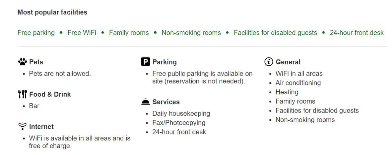Open the Family rooms green link
Viewport: 392px width, 155px height.
click(129, 33)
